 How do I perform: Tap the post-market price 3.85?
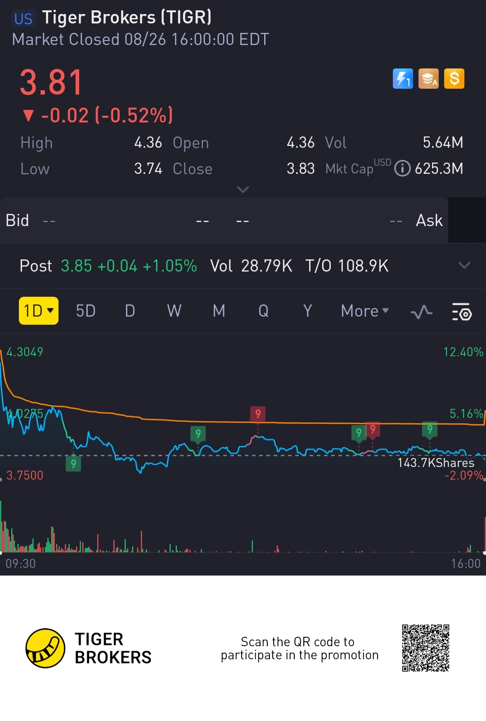point(76,266)
